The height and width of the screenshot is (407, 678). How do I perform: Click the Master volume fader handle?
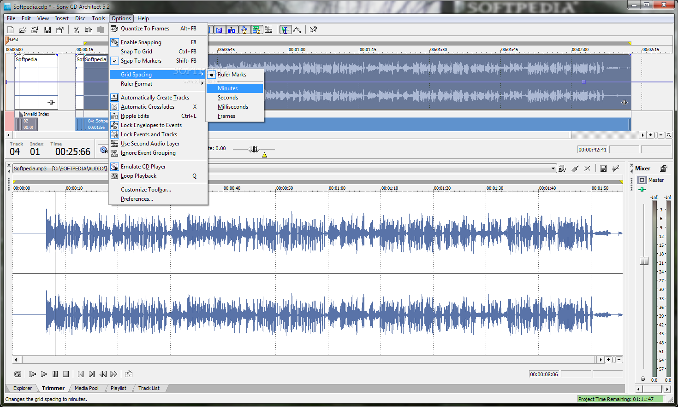pyautogui.click(x=644, y=261)
